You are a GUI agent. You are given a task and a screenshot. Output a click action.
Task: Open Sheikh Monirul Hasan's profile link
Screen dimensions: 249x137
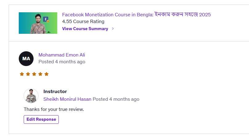pos(67,99)
